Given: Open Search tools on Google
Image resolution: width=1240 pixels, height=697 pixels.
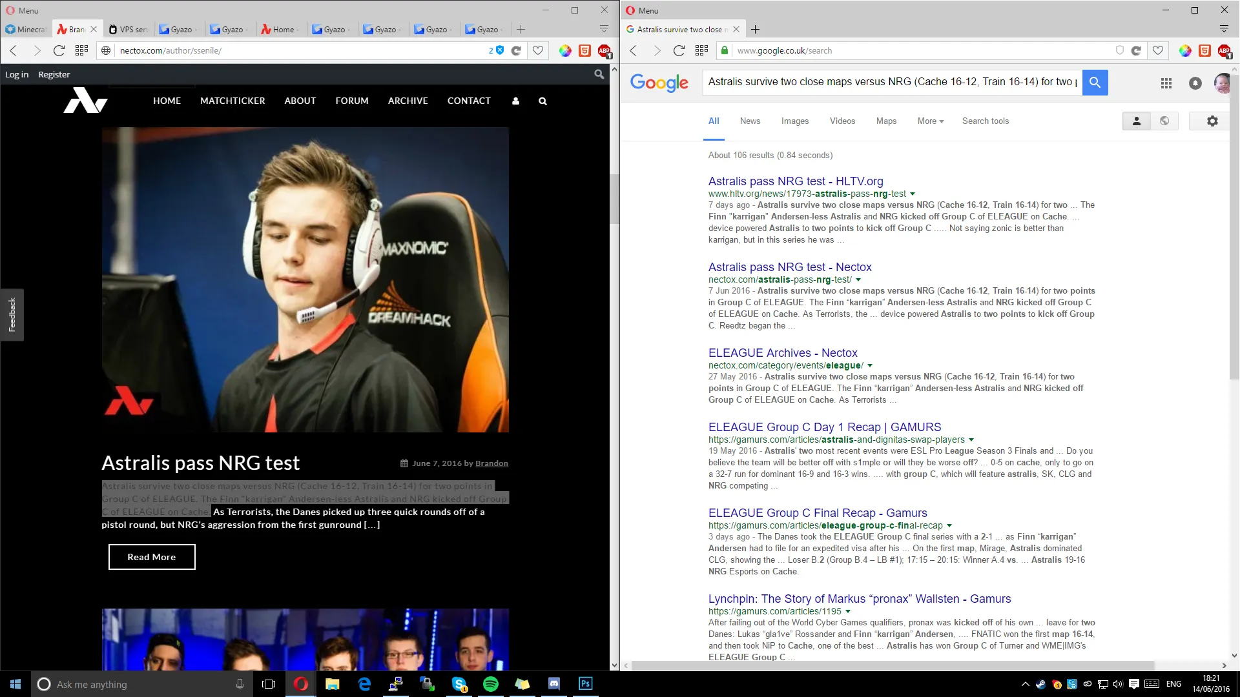Looking at the screenshot, I should (x=986, y=121).
